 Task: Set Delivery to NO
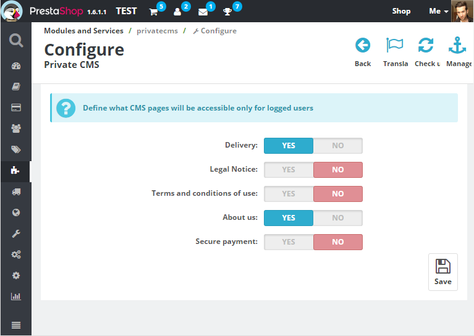tap(337, 146)
